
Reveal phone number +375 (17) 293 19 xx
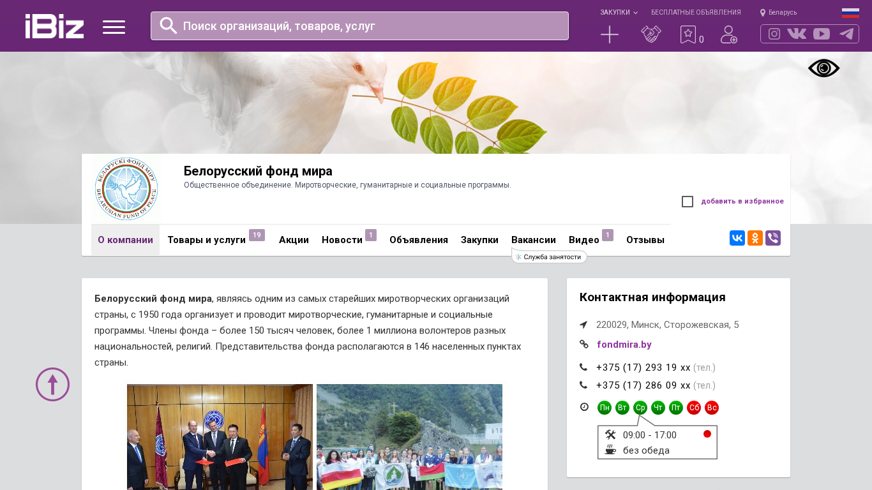643,367
